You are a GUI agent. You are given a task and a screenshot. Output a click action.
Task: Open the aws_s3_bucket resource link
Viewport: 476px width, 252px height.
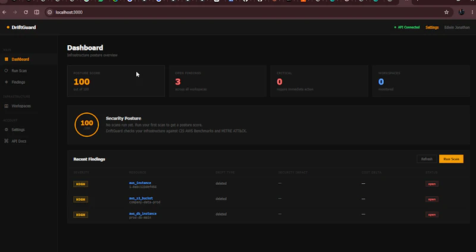pos(141,199)
